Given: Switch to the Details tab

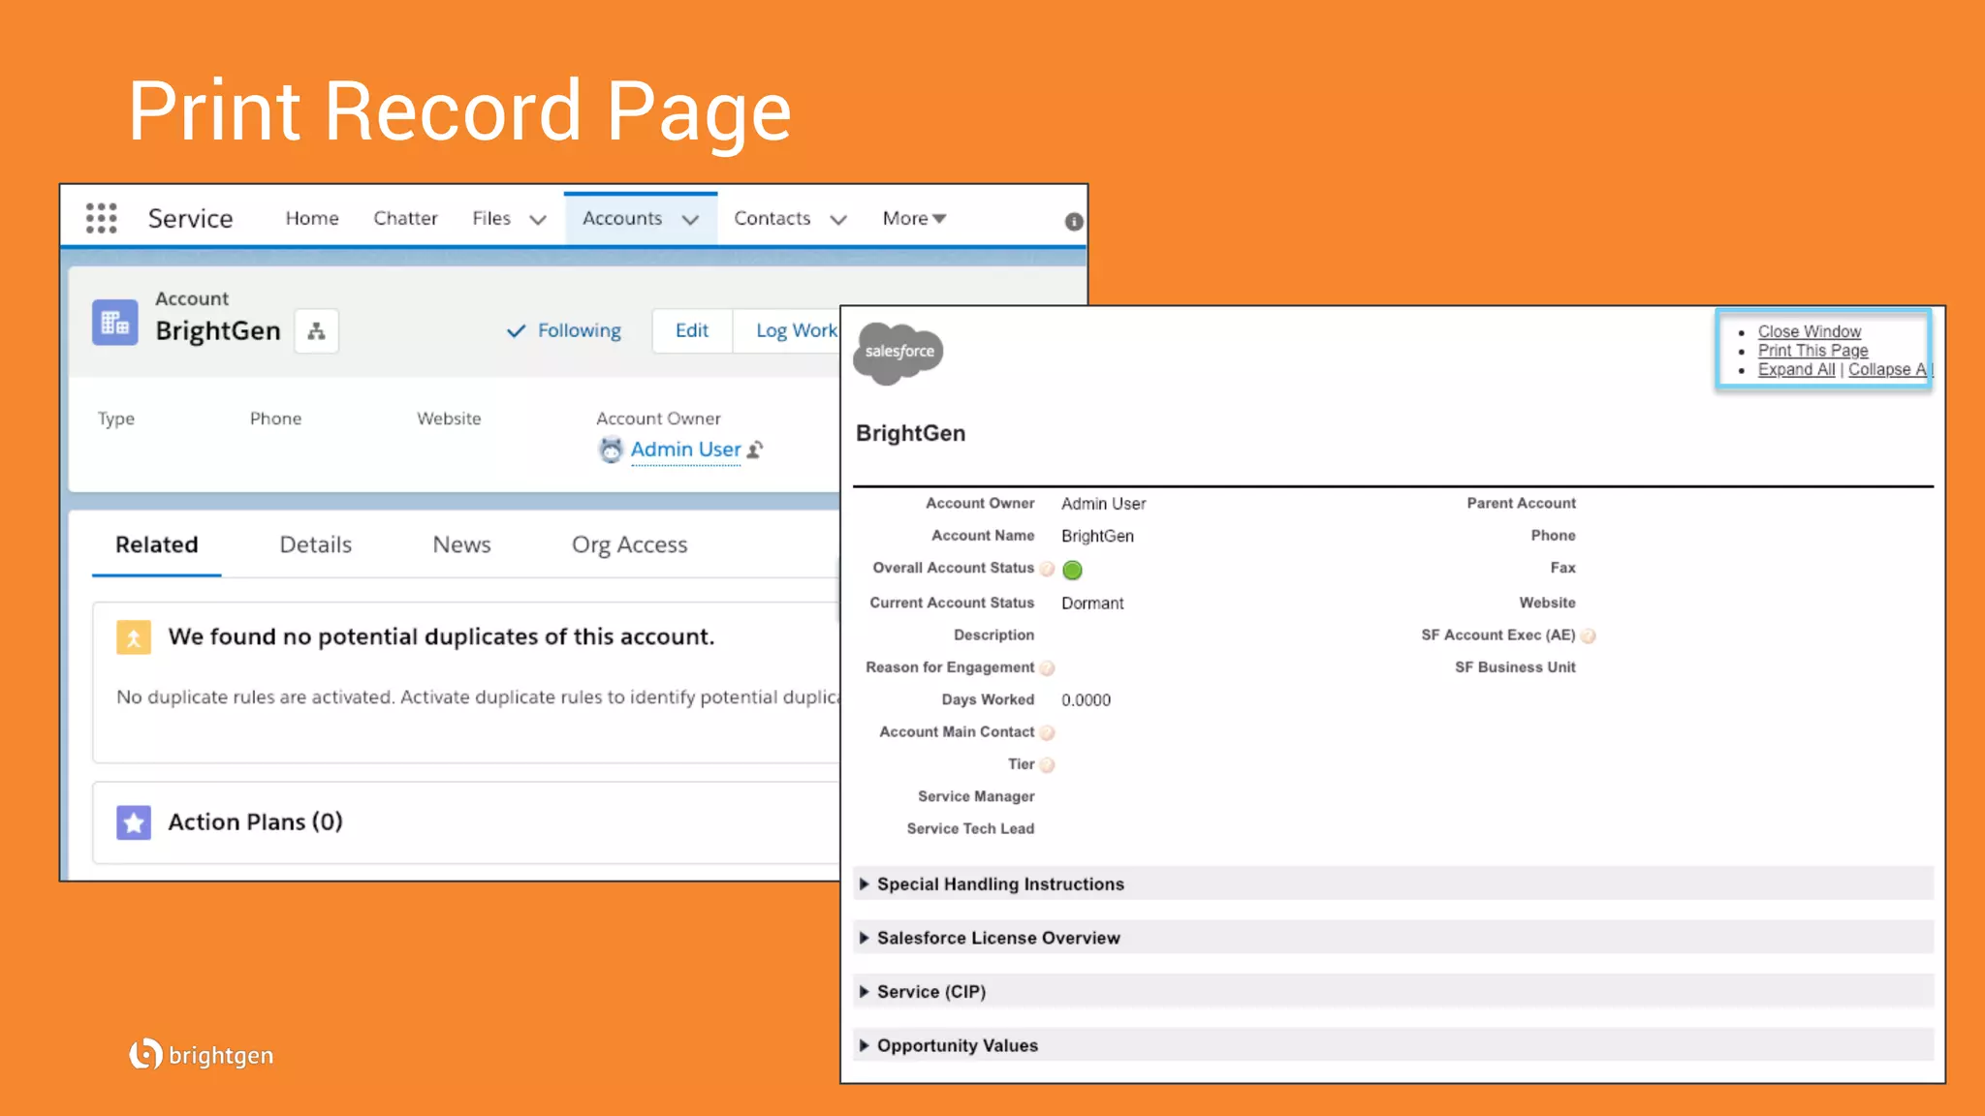Looking at the screenshot, I should coord(315,544).
